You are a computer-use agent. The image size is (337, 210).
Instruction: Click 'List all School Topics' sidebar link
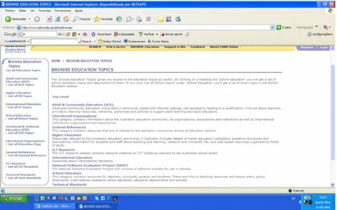click(23, 119)
